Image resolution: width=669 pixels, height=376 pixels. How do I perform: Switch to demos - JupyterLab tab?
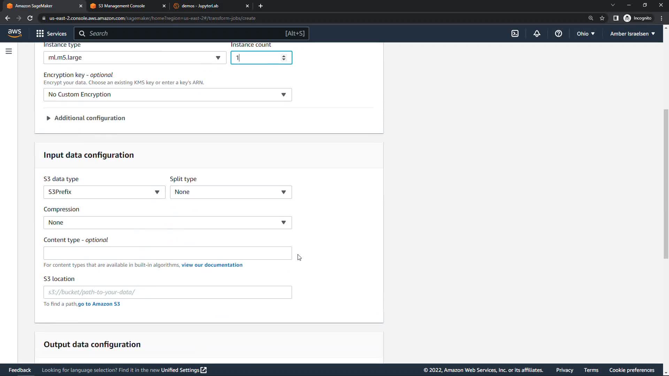200,6
